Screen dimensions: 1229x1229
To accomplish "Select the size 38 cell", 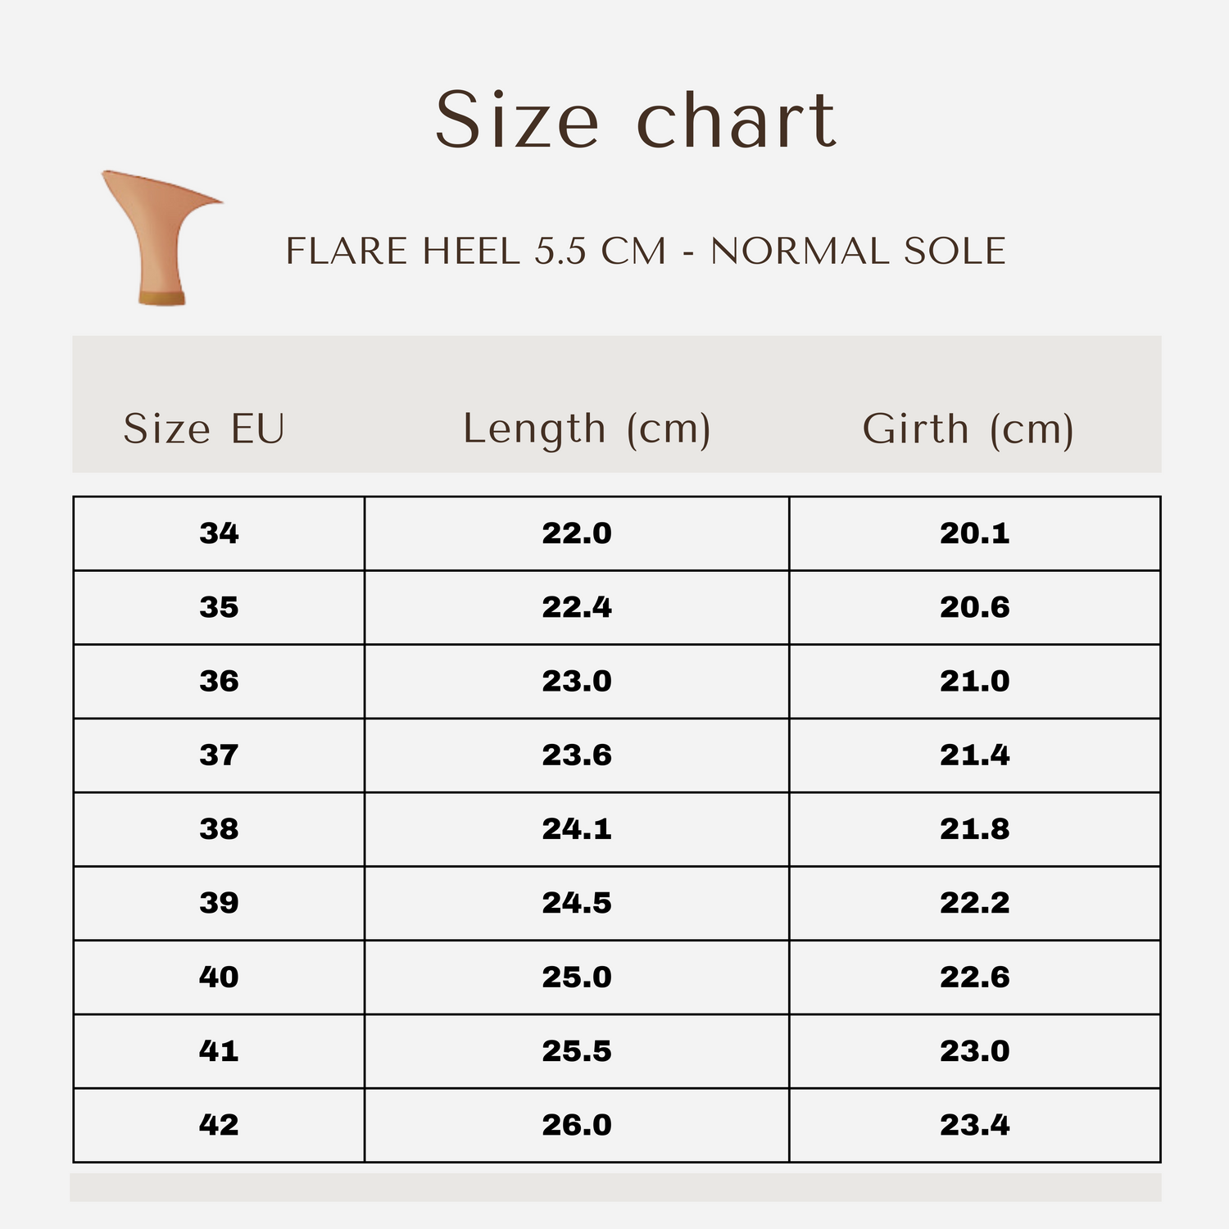I will (x=219, y=829).
